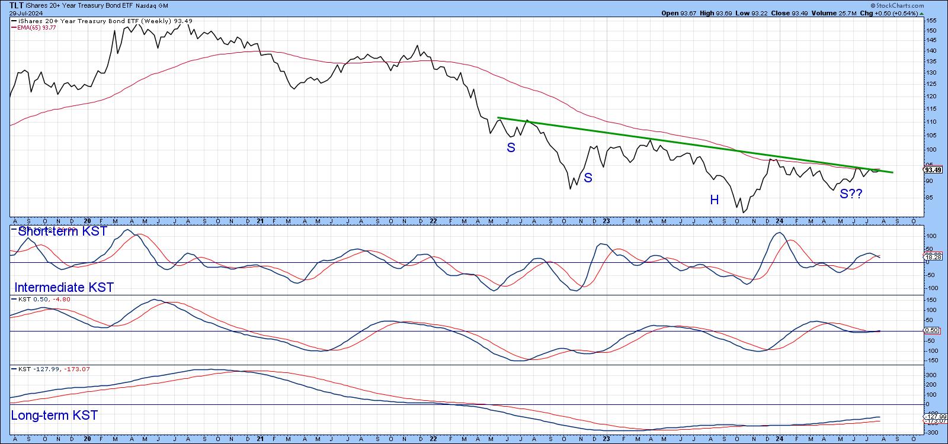Click the Chg +0.50 (+0.54%) value
948x444 pixels.
[890, 13]
